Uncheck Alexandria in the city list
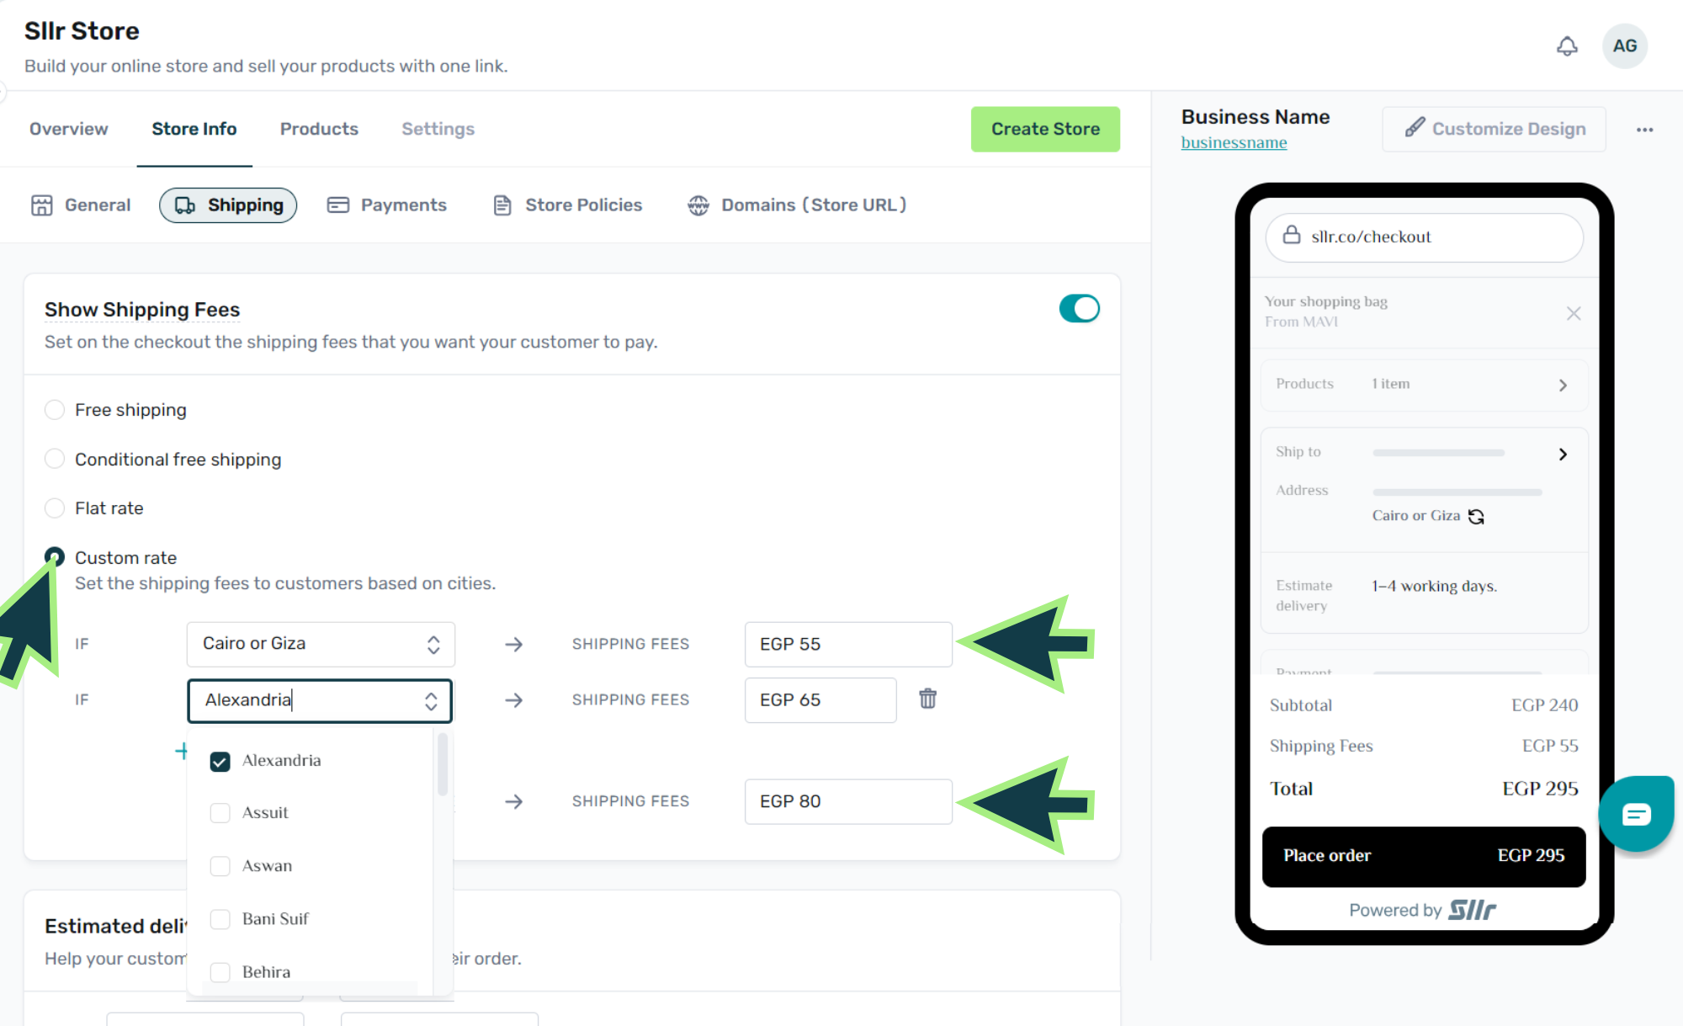The image size is (1683, 1026). 220,761
